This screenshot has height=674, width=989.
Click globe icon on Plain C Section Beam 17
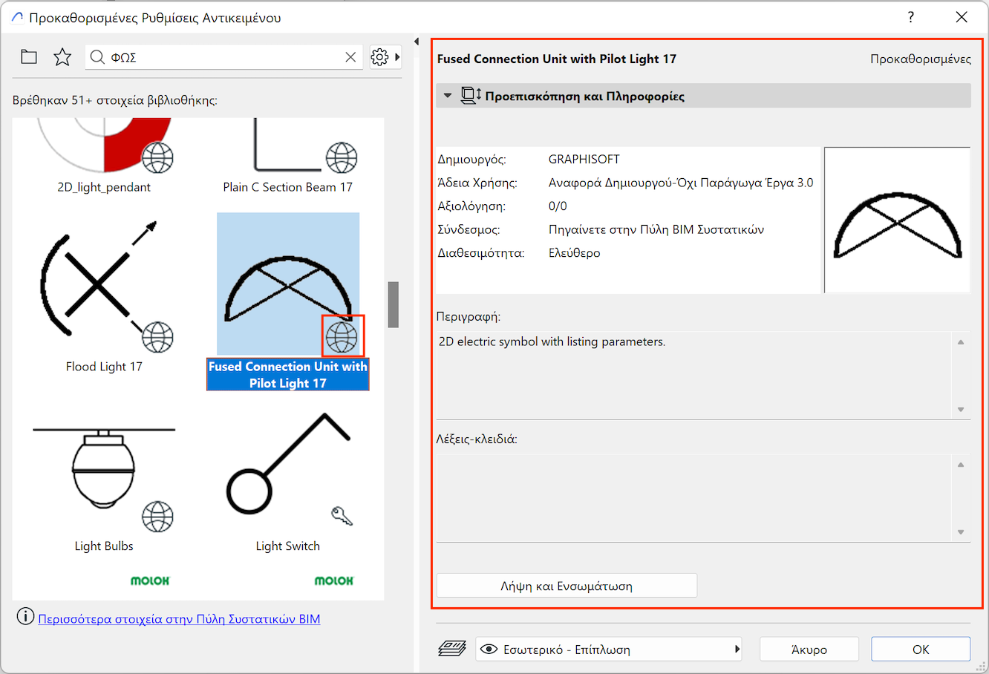[x=342, y=157]
